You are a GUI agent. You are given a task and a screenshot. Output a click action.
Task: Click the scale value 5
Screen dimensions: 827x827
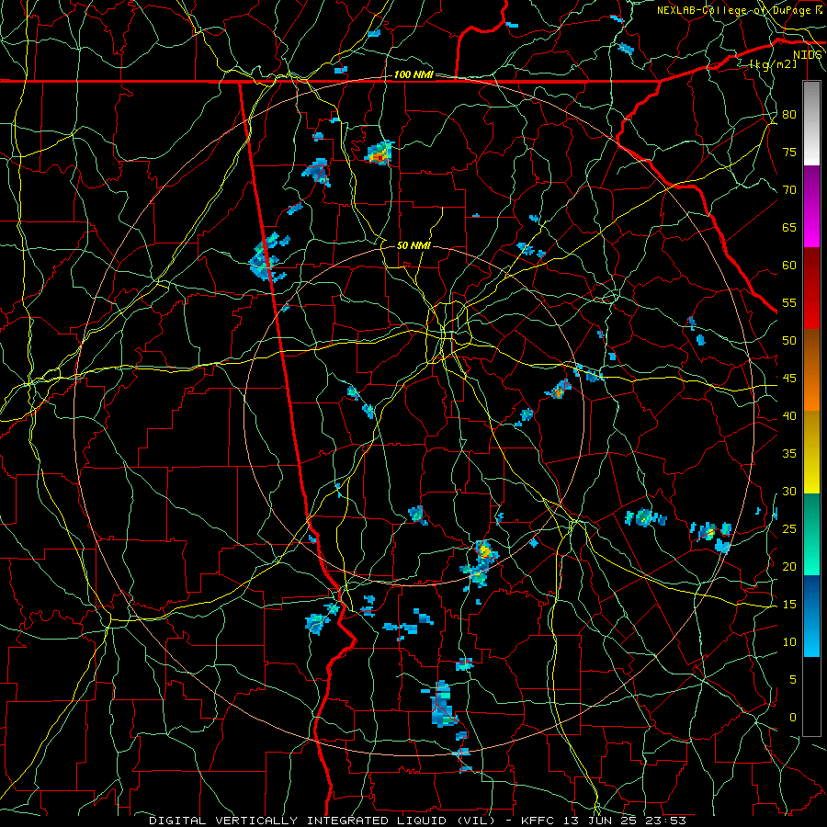(x=793, y=680)
